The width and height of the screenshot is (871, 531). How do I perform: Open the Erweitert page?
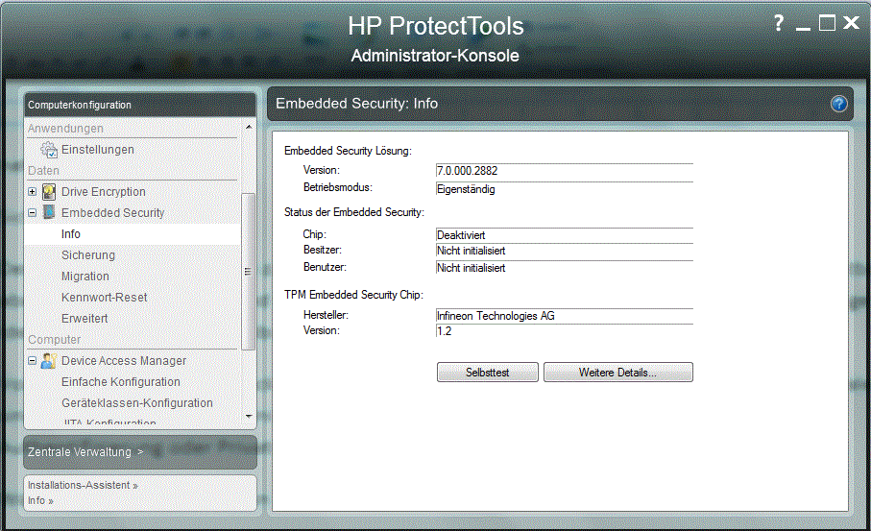coord(85,318)
